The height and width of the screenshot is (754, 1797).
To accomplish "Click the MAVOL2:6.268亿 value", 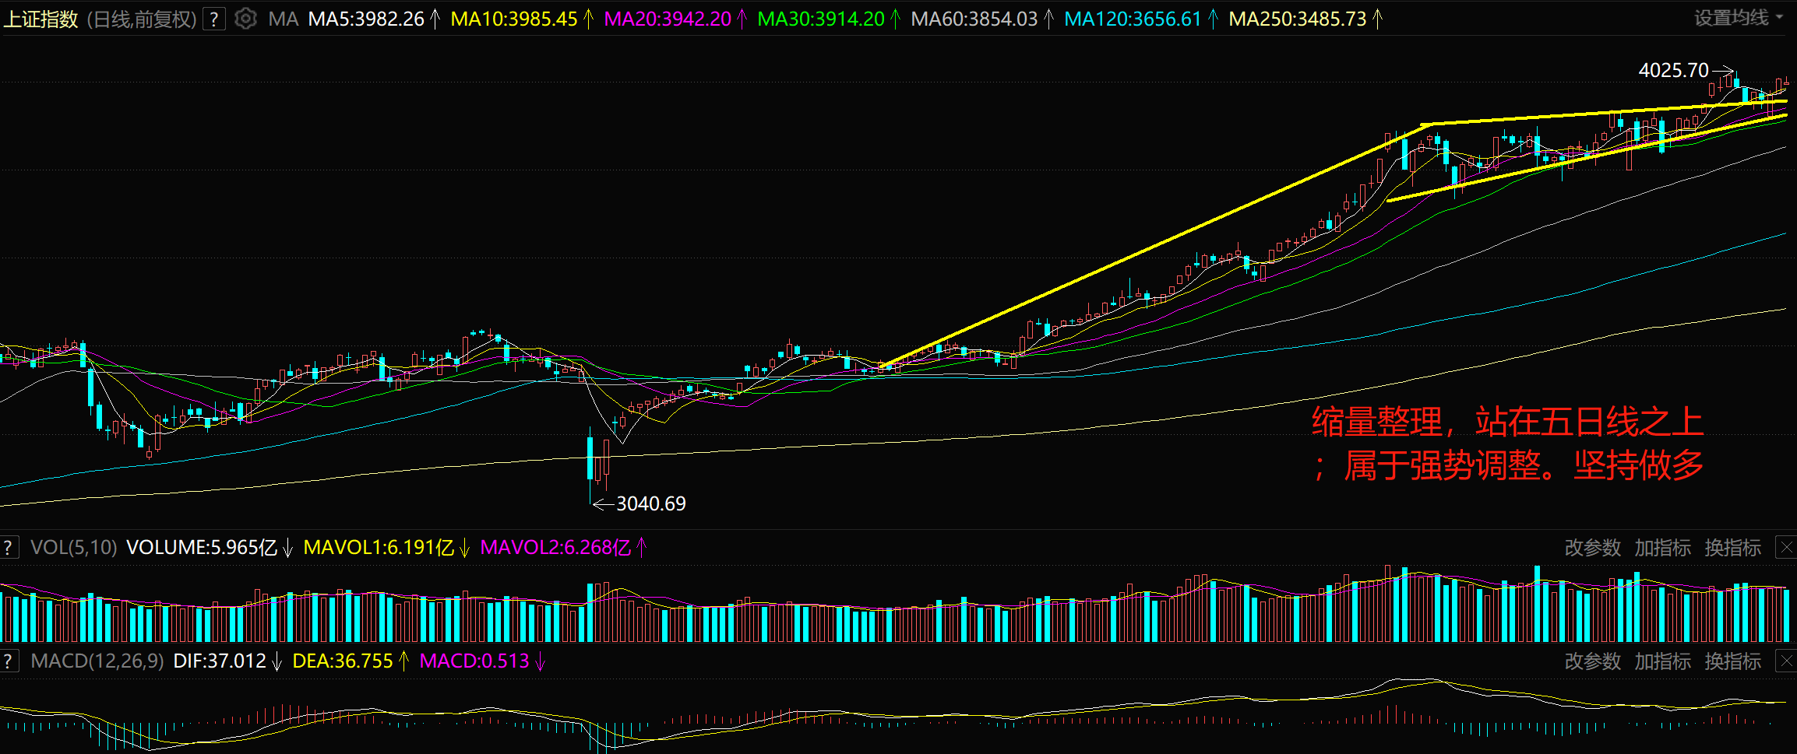I will (555, 548).
